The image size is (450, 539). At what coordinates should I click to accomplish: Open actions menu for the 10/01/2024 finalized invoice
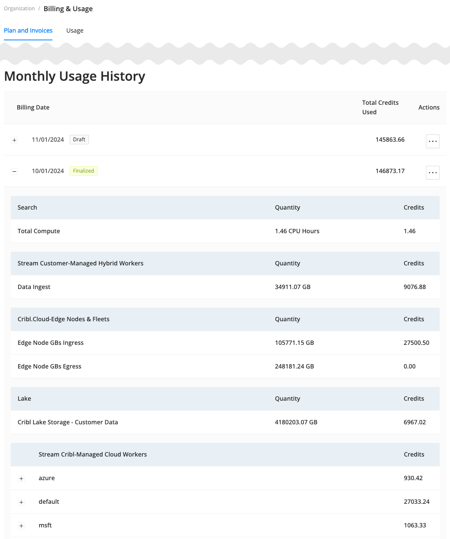pos(432,172)
